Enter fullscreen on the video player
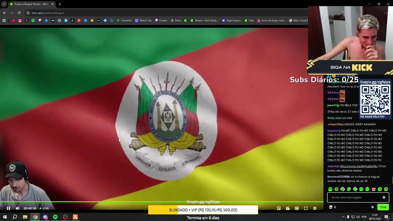Image resolution: width=393 pixels, height=221 pixels. [x=306, y=208]
